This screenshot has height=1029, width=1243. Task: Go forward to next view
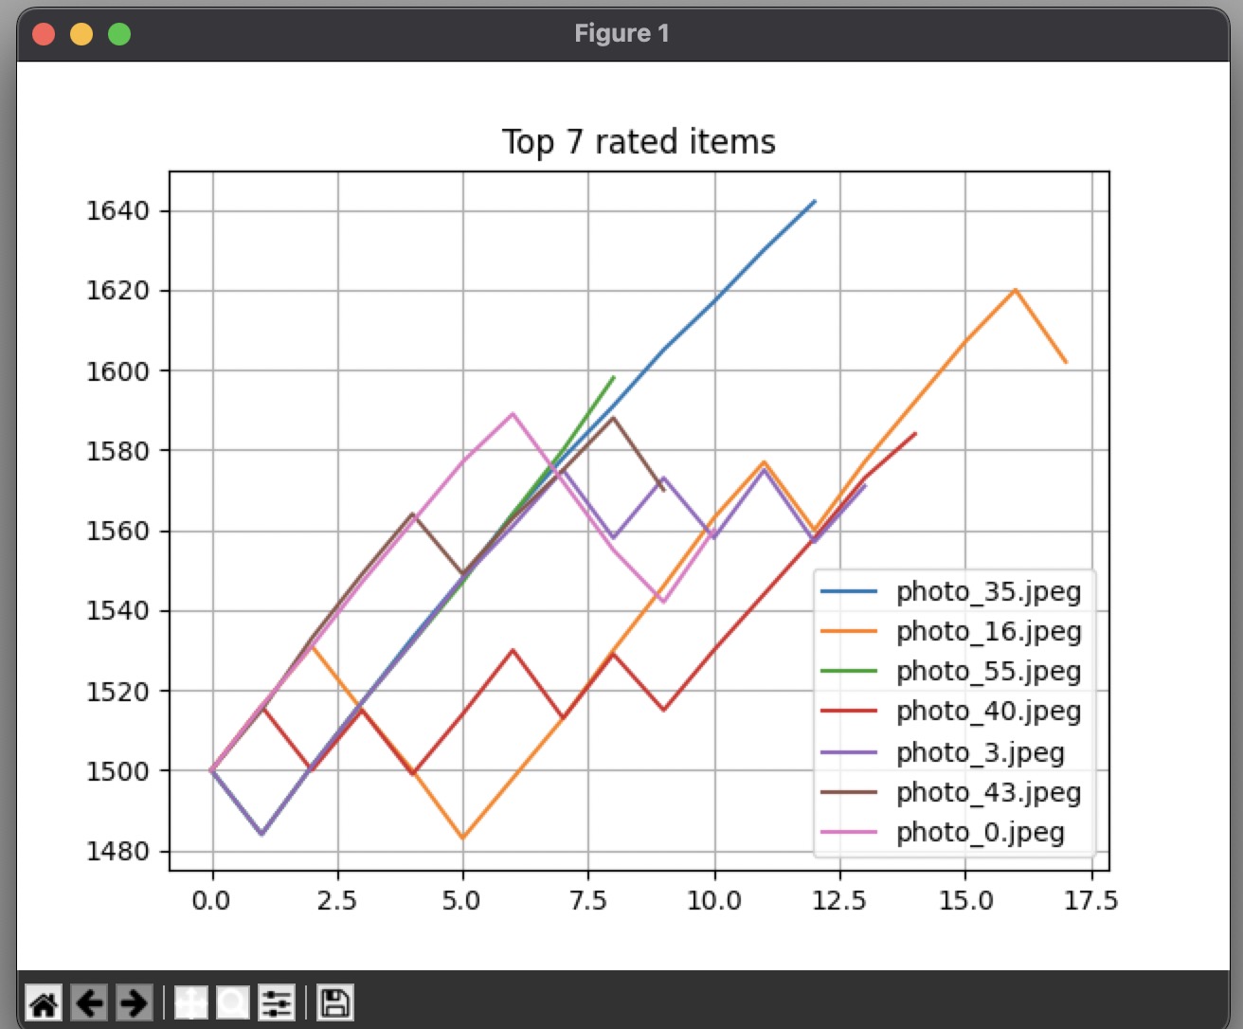point(134,1002)
